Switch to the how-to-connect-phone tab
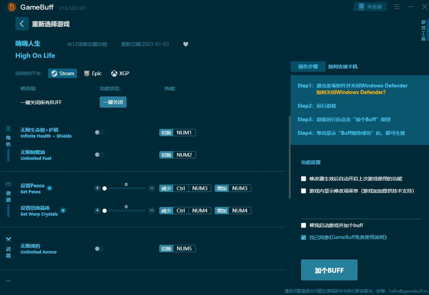 pos(343,67)
